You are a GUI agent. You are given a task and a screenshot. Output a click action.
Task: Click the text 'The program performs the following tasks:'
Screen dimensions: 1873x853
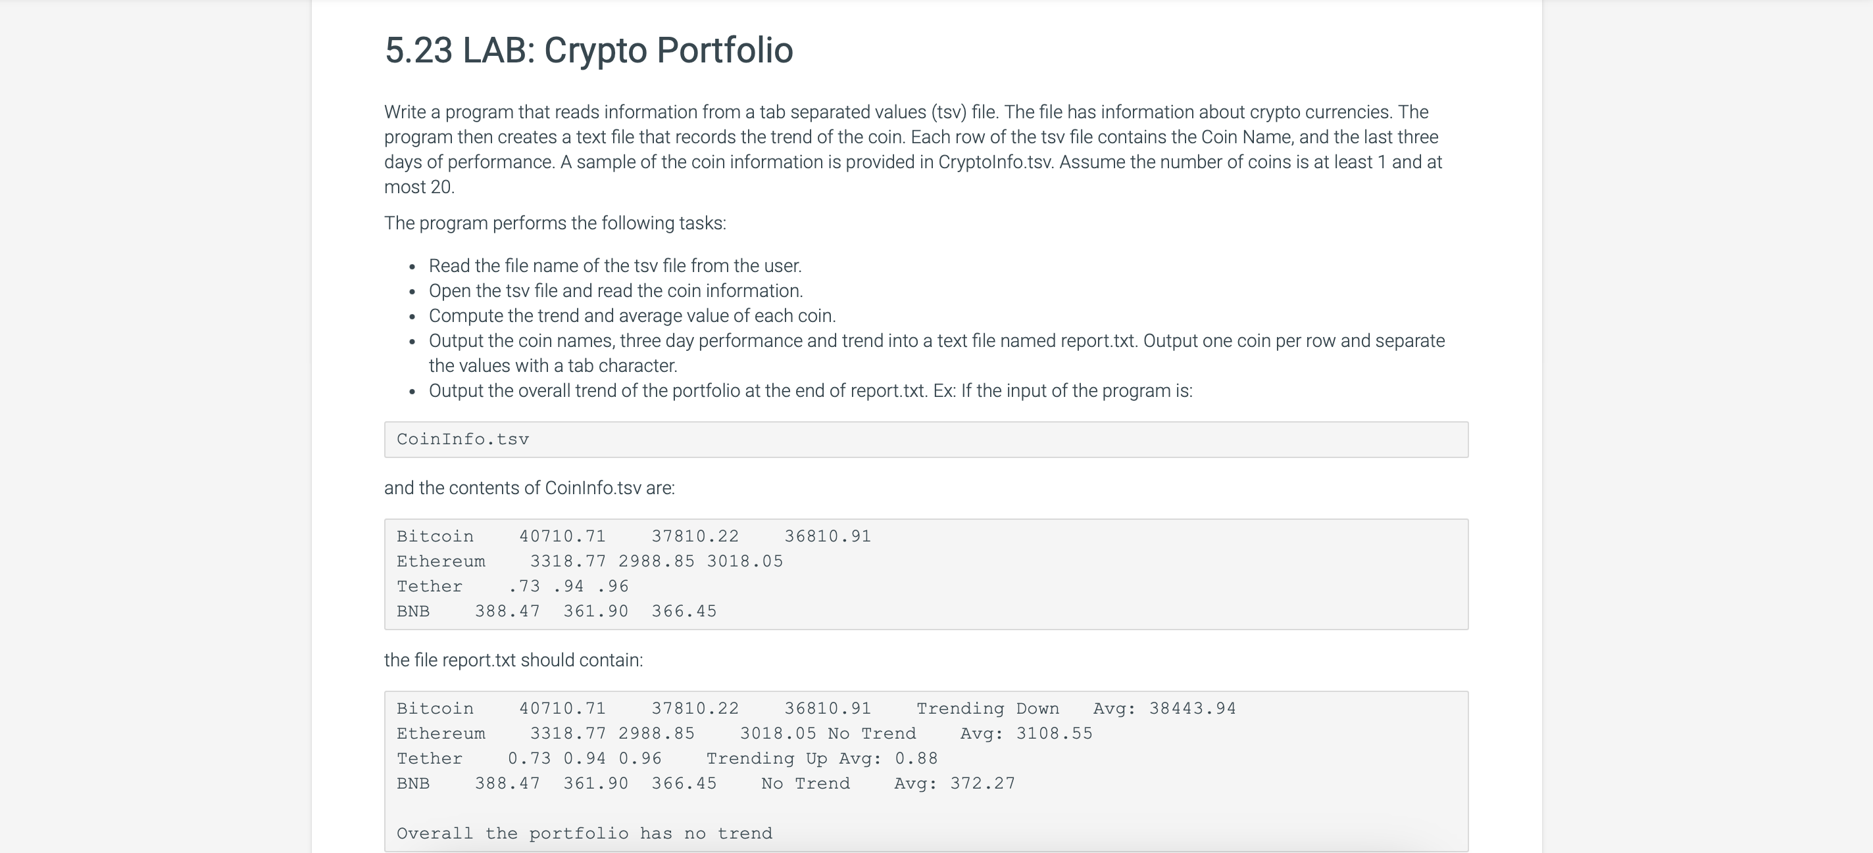(x=555, y=223)
